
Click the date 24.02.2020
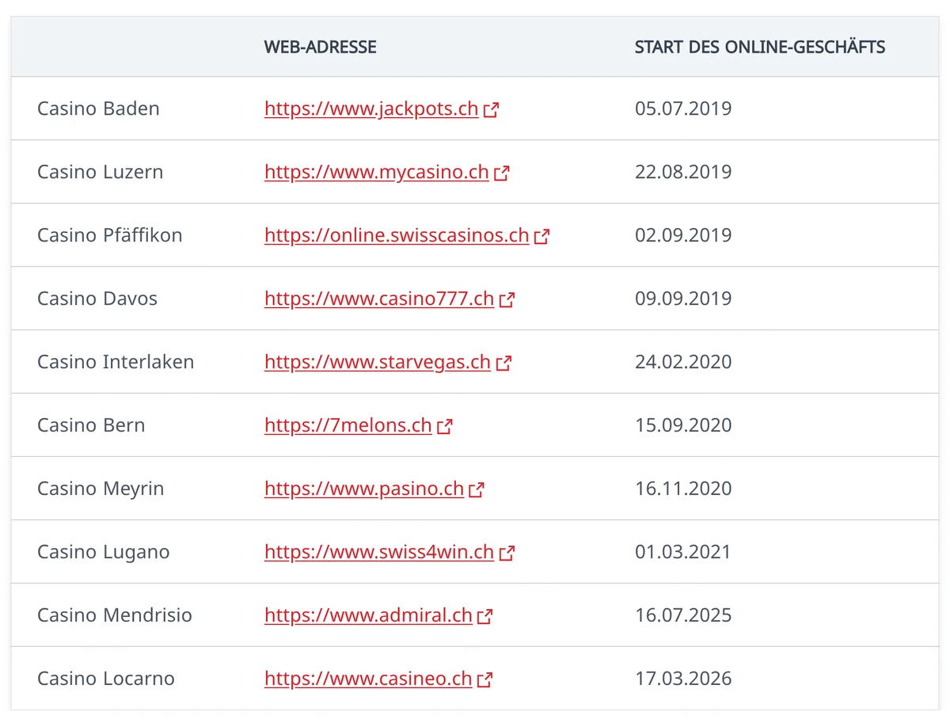point(683,362)
